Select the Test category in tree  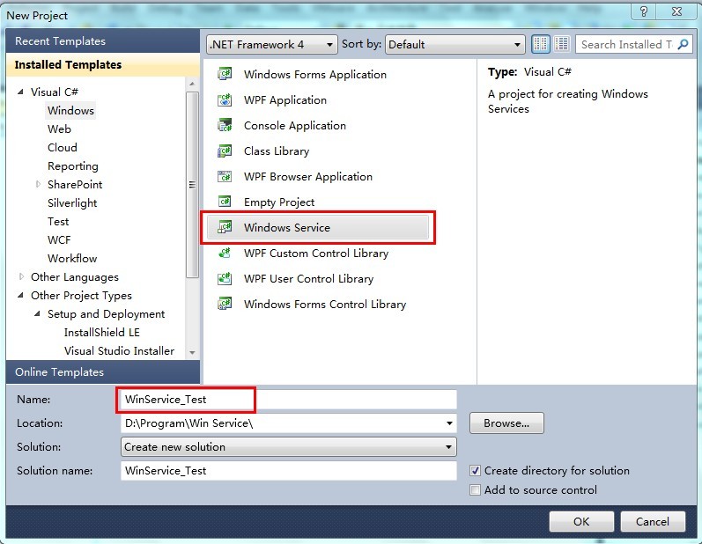[x=58, y=222]
